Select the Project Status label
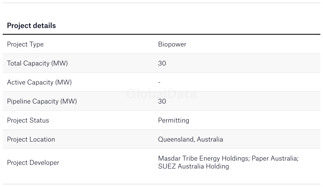 28,120
